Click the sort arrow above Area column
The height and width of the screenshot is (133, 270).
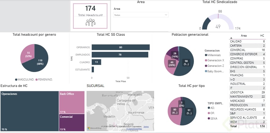click(231, 38)
